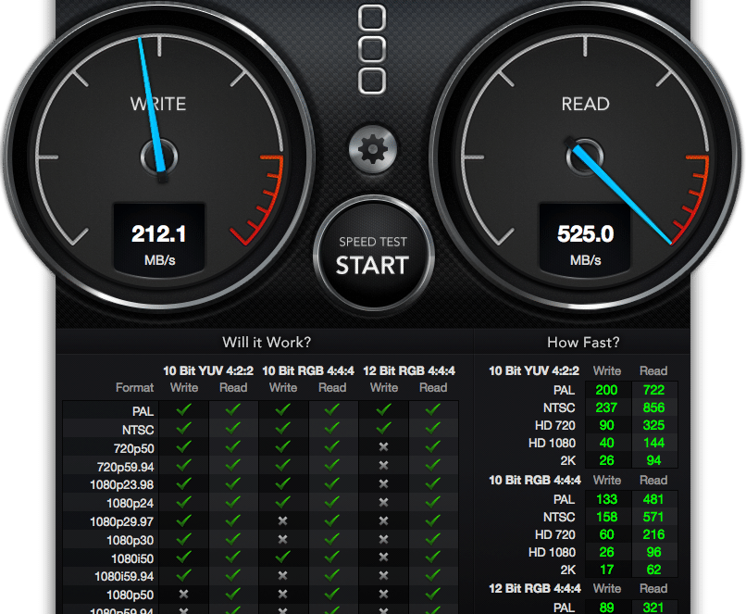The image size is (746, 614).
Task: Click NTSC row 10 Bit RGB Write checkmark
Action: pyautogui.click(x=282, y=428)
